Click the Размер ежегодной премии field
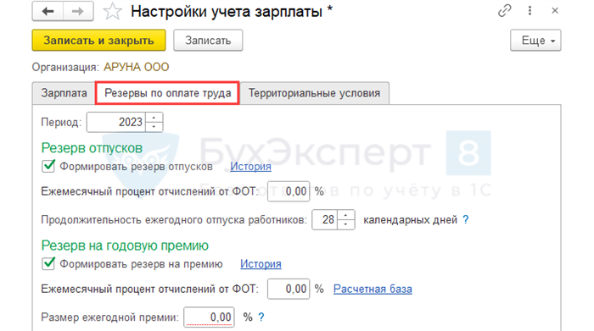The image size is (594, 331). pos(209,317)
